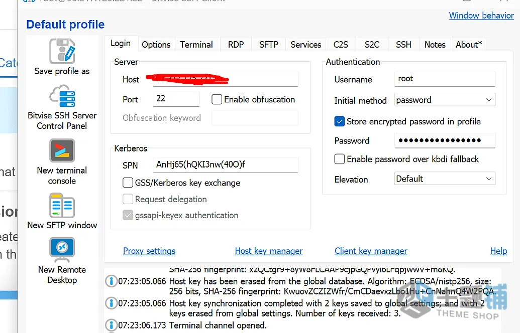Open the Initial method dropdown
The height and width of the screenshot is (333, 520).
pyautogui.click(x=445, y=100)
